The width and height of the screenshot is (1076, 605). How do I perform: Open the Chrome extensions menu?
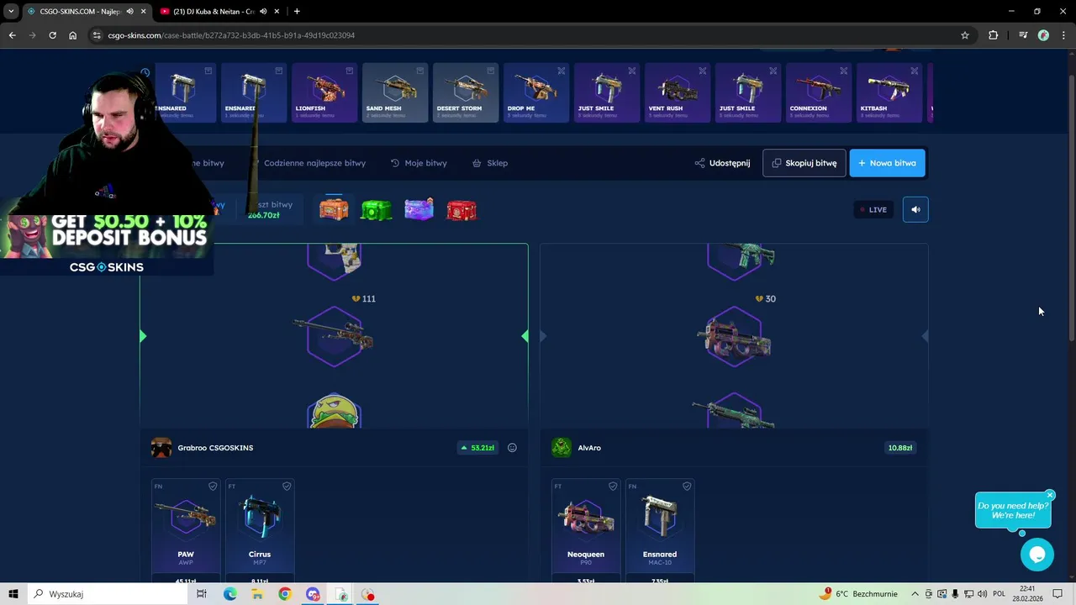tap(993, 35)
